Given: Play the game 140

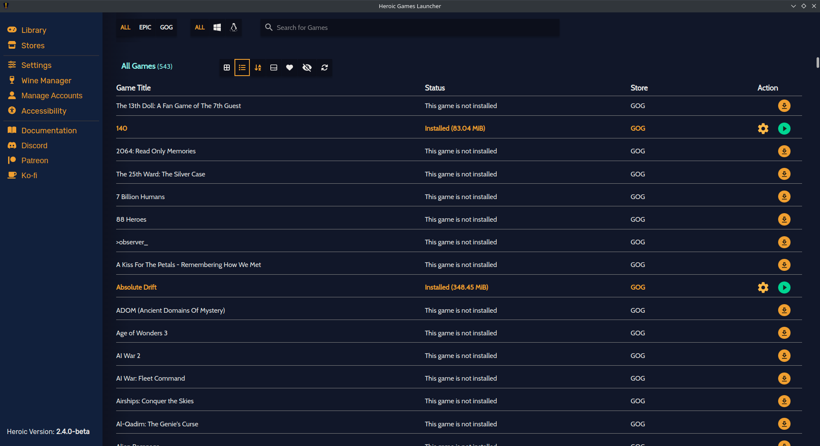Looking at the screenshot, I should pyautogui.click(x=784, y=128).
